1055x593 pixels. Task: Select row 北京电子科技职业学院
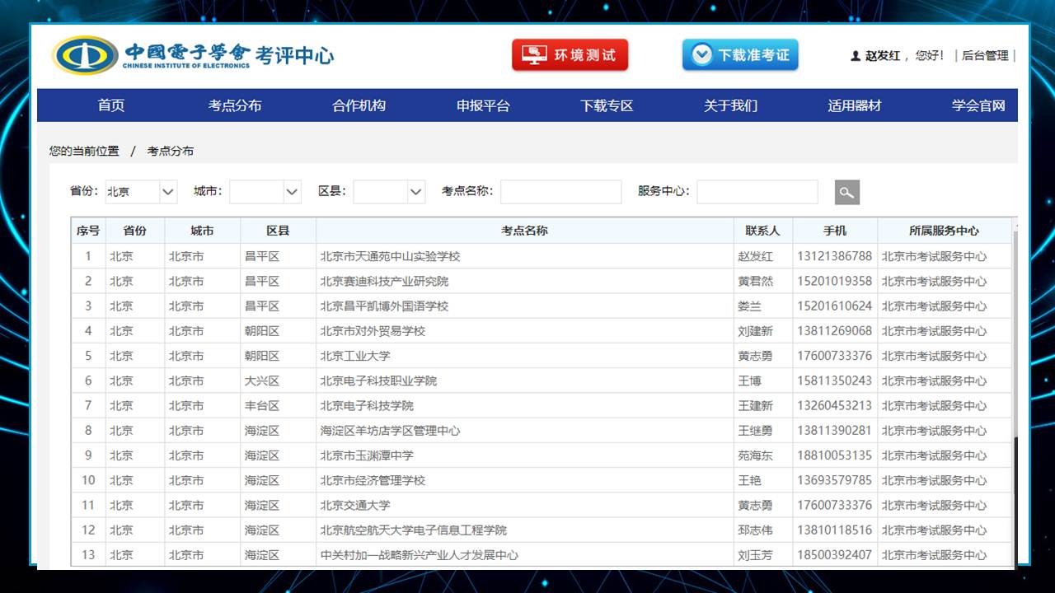[542, 381]
